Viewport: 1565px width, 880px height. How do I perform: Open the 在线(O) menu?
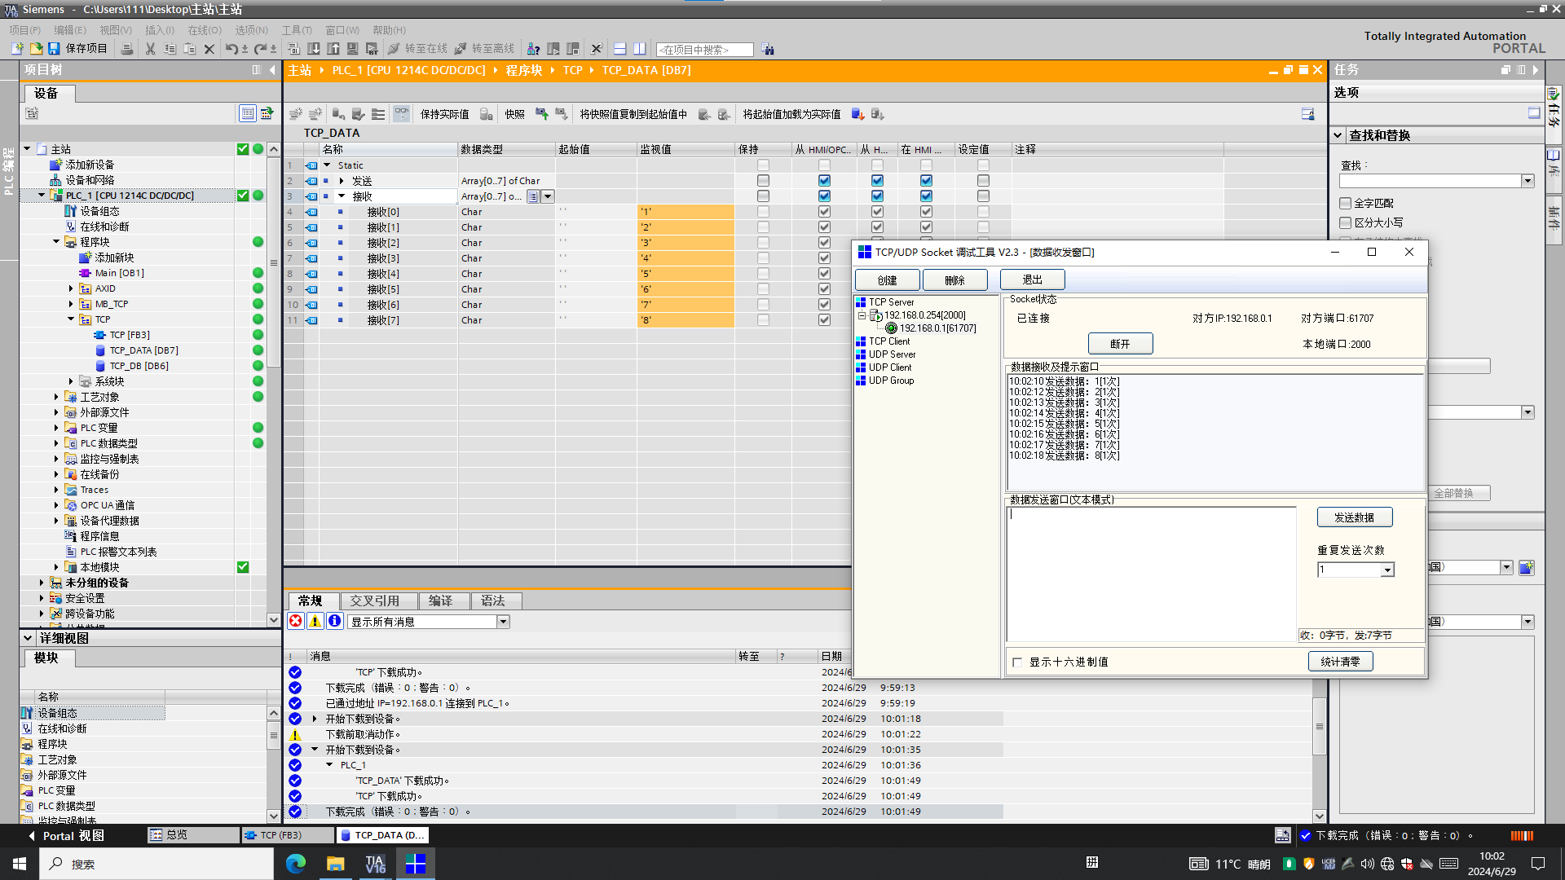coord(204,30)
